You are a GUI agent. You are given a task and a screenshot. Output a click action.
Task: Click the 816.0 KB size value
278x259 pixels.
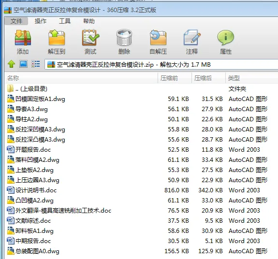click(176, 190)
